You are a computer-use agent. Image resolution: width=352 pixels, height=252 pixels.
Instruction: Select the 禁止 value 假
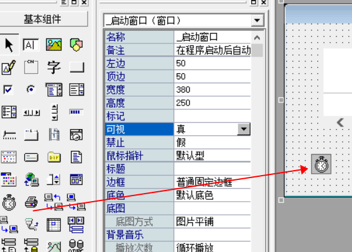212,143
